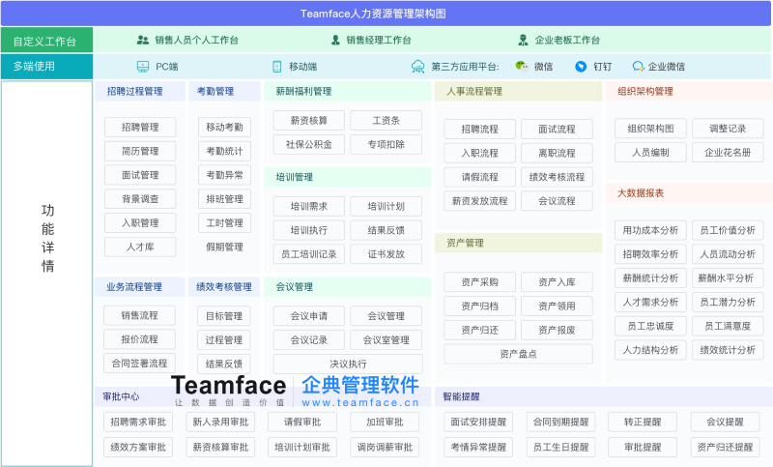Screen dimensions: 773x467
Task: Click the 企业老板工作台 person icon
Action: (523, 40)
